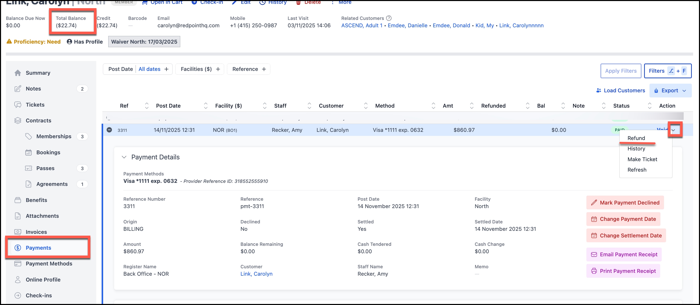Click the Mark Payment Declined button

625,203
